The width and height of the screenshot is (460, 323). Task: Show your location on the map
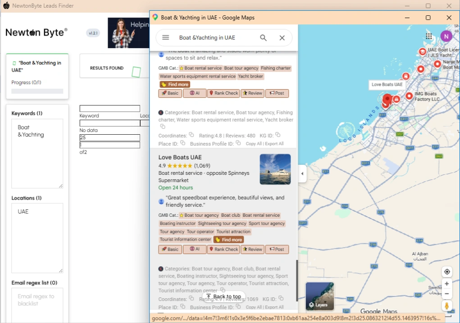coord(447,272)
